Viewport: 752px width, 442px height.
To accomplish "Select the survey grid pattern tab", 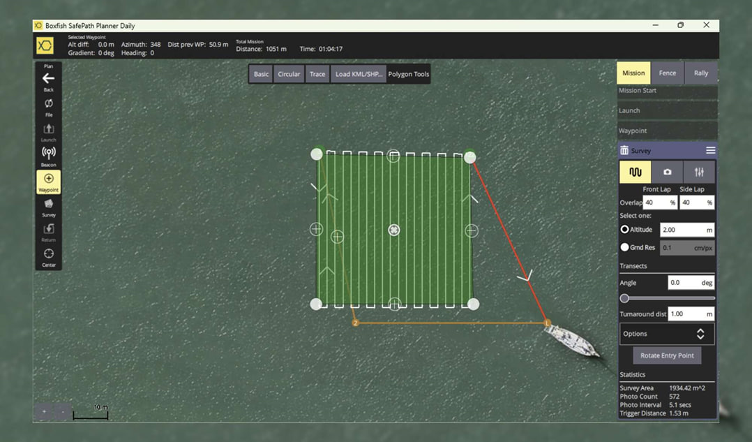I will point(636,172).
